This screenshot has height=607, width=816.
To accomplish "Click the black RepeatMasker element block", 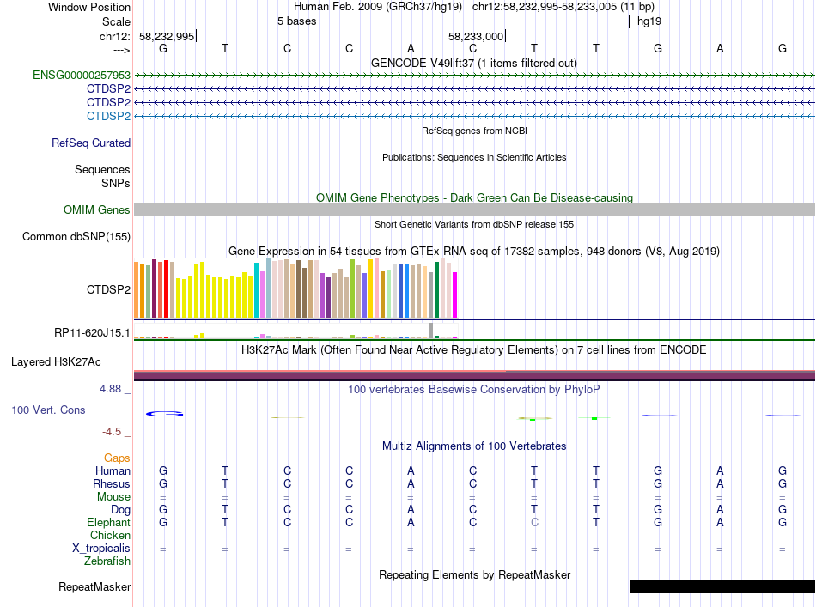I will 722,586.
